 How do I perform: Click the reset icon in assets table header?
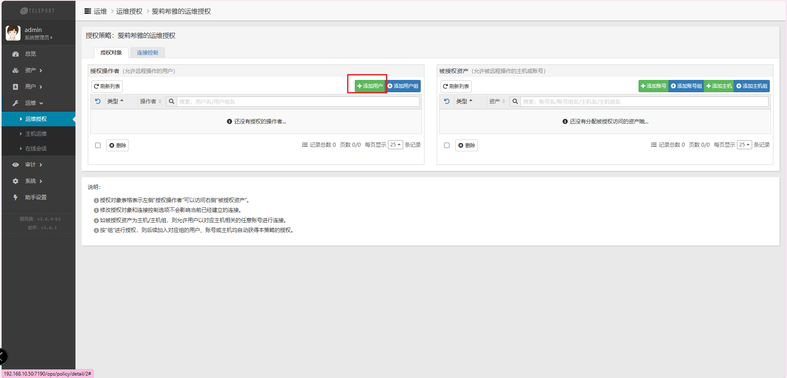447,101
